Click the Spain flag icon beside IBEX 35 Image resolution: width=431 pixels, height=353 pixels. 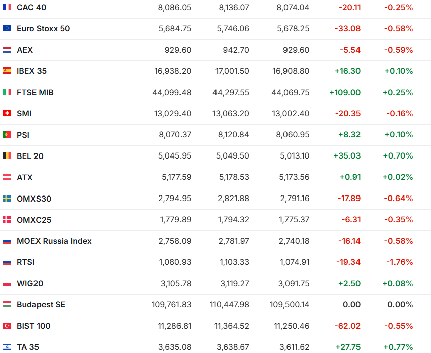(7, 71)
